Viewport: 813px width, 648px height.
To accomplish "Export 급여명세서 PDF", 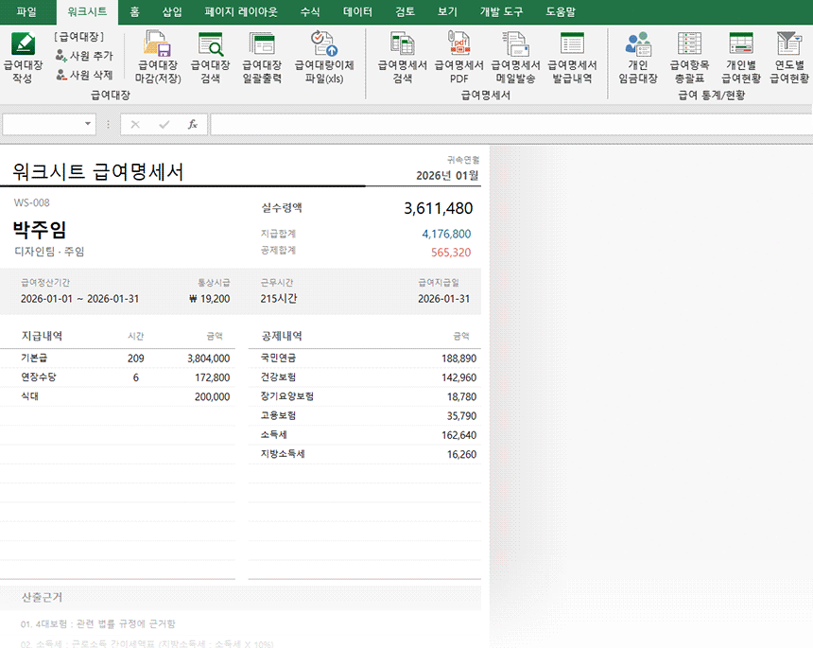I will tap(458, 57).
